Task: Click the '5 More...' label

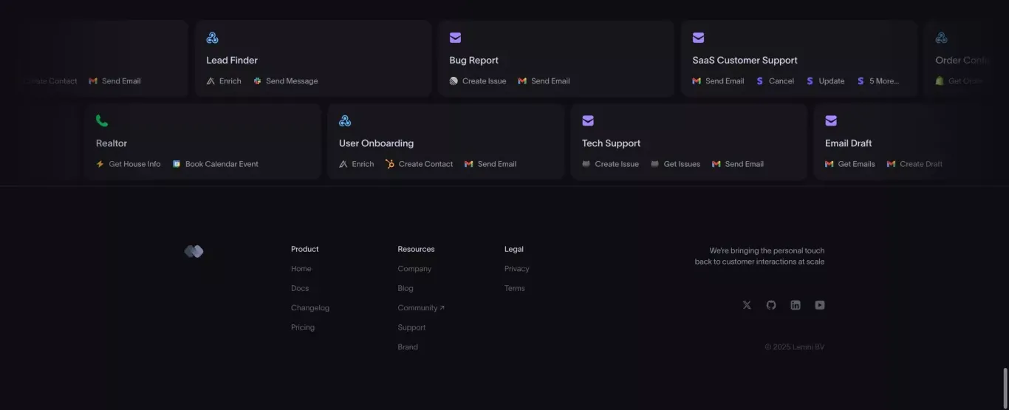Action: tap(884, 81)
